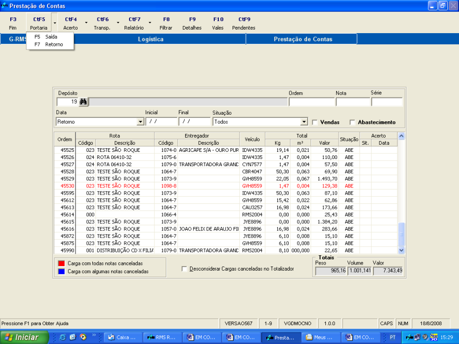Click the Totais Peso value 965,16
Image resolution: width=459 pixels, height=344 pixels.
[x=331, y=271]
